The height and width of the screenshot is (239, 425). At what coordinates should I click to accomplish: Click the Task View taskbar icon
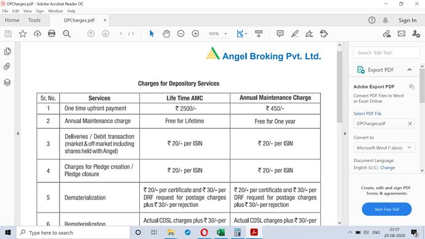pos(154,232)
